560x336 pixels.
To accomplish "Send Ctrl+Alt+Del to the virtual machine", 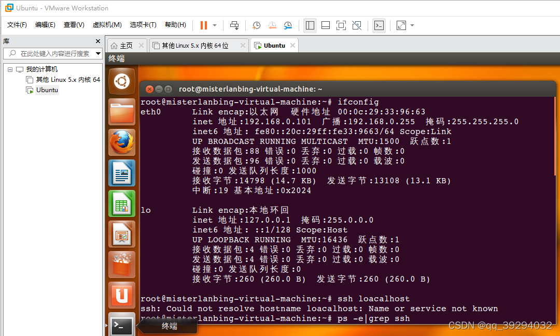I will [x=234, y=25].
